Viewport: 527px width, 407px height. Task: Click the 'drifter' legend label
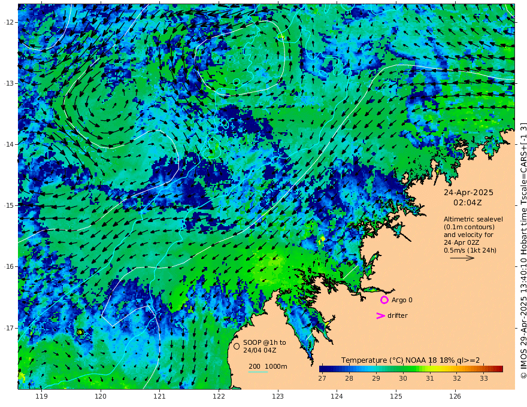tap(398, 315)
